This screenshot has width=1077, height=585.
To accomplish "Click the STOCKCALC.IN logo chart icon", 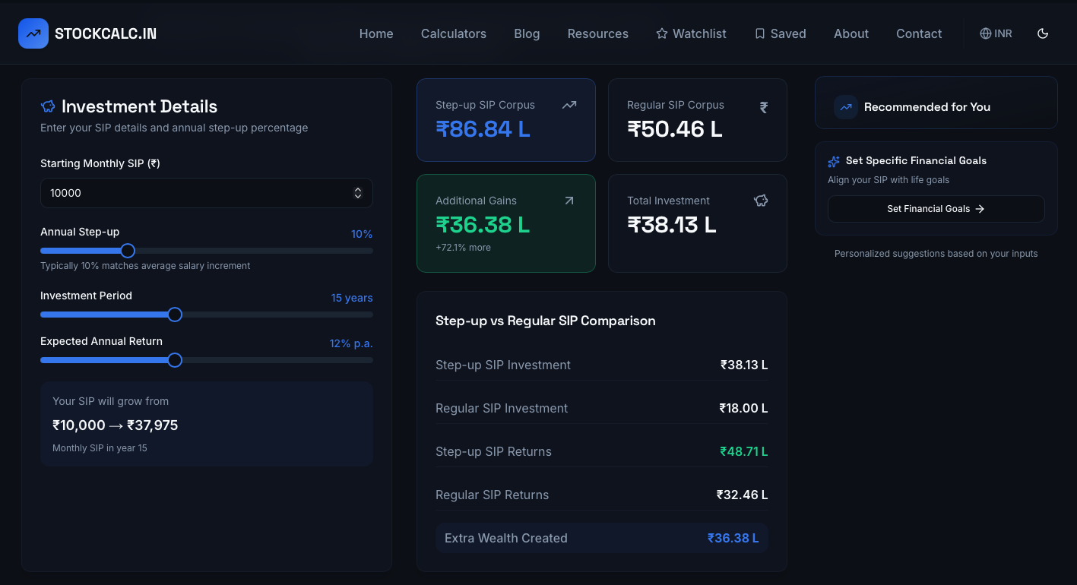I will pos(33,33).
